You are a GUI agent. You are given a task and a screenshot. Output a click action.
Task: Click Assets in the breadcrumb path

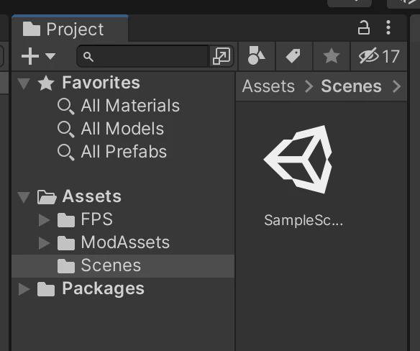(x=268, y=86)
